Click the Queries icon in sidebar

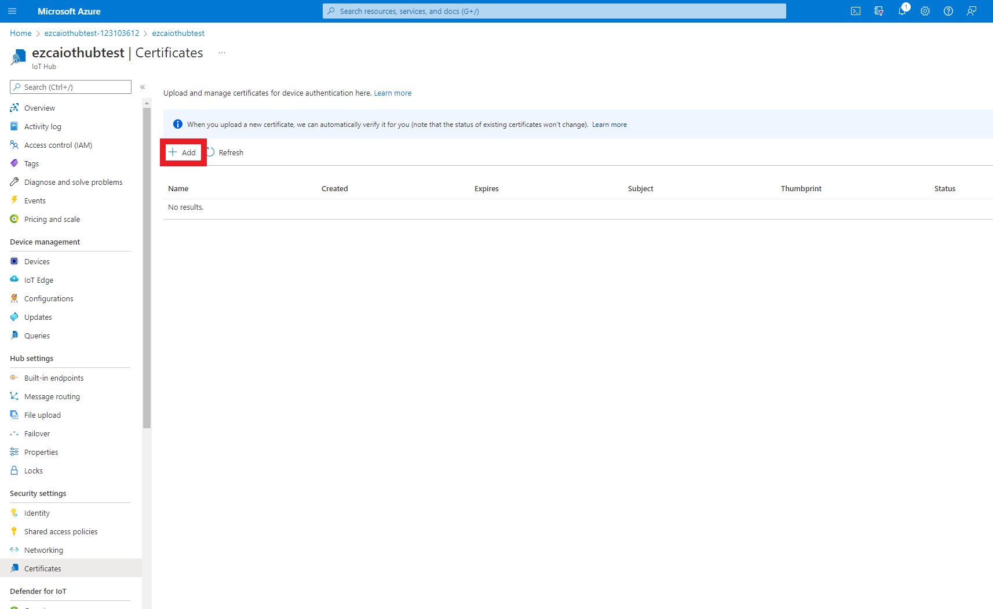[x=14, y=336]
